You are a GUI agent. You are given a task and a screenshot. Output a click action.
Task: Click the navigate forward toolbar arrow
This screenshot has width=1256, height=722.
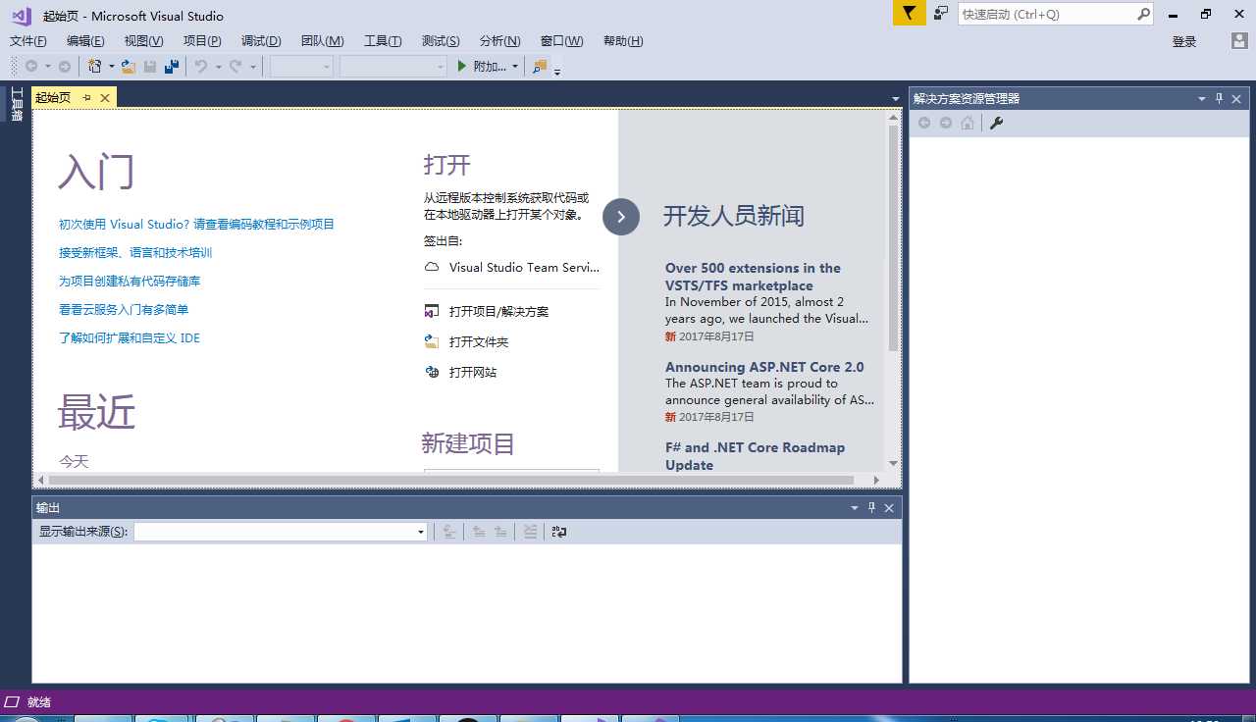(65, 67)
